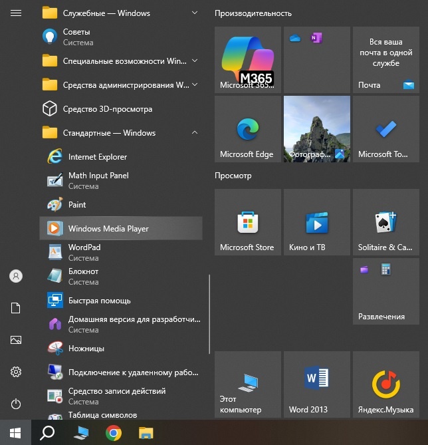Open Windows Media Player from the list
This screenshot has height=445, width=428.
tap(121, 228)
